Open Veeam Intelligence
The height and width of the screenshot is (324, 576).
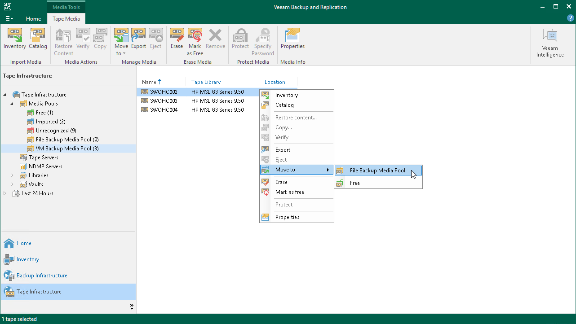click(x=550, y=43)
